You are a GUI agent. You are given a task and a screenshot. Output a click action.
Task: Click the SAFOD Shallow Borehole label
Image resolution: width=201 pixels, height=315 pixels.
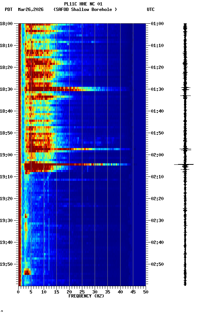(x=85, y=9)
